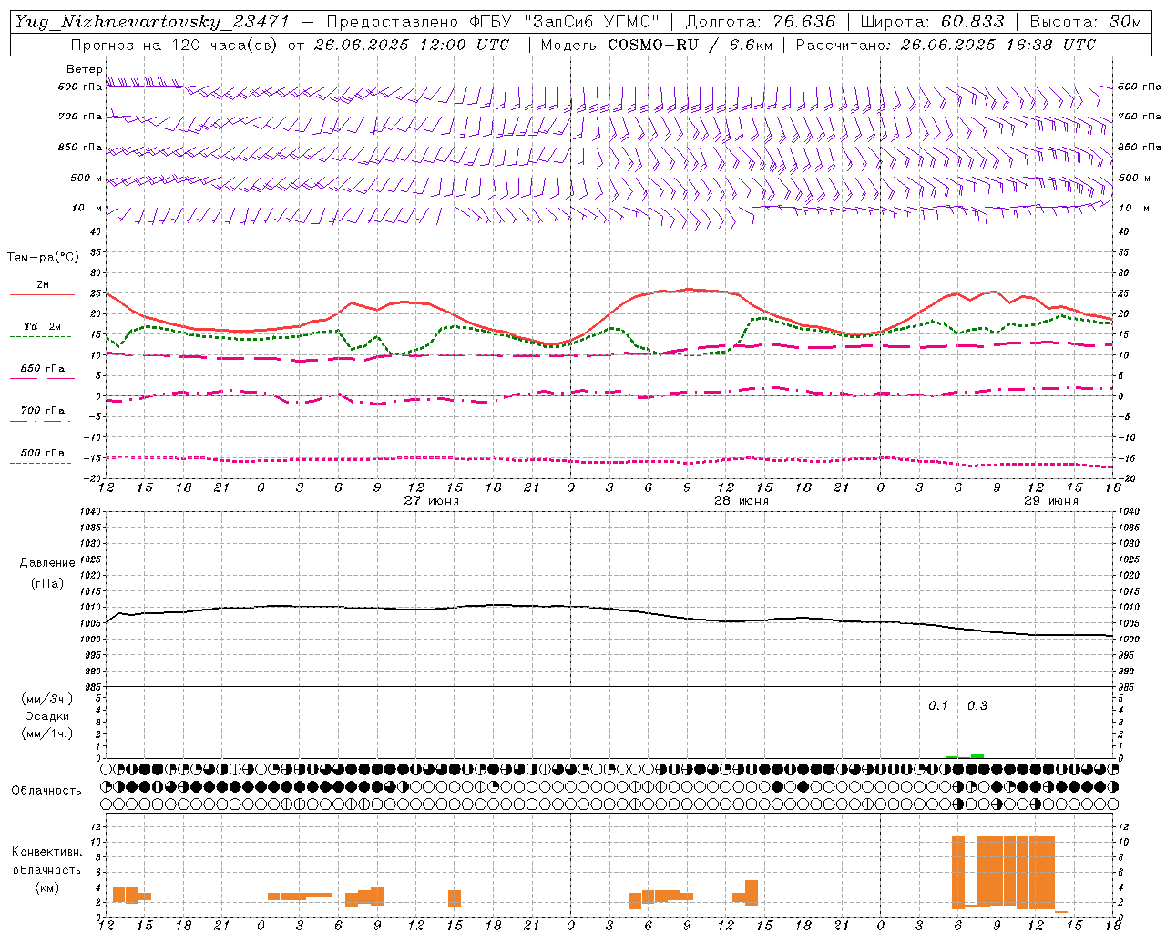Click the 'Тем-ра(°C)' temperature panel label

click(43, 257)
